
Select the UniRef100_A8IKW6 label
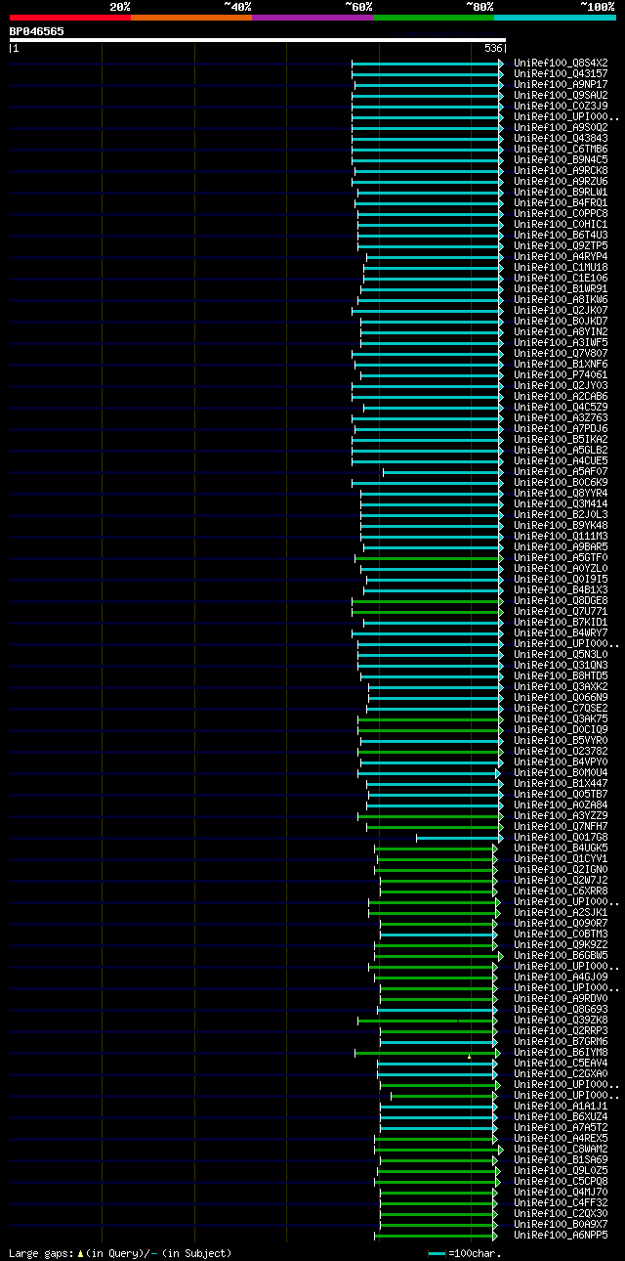(561, 299)
